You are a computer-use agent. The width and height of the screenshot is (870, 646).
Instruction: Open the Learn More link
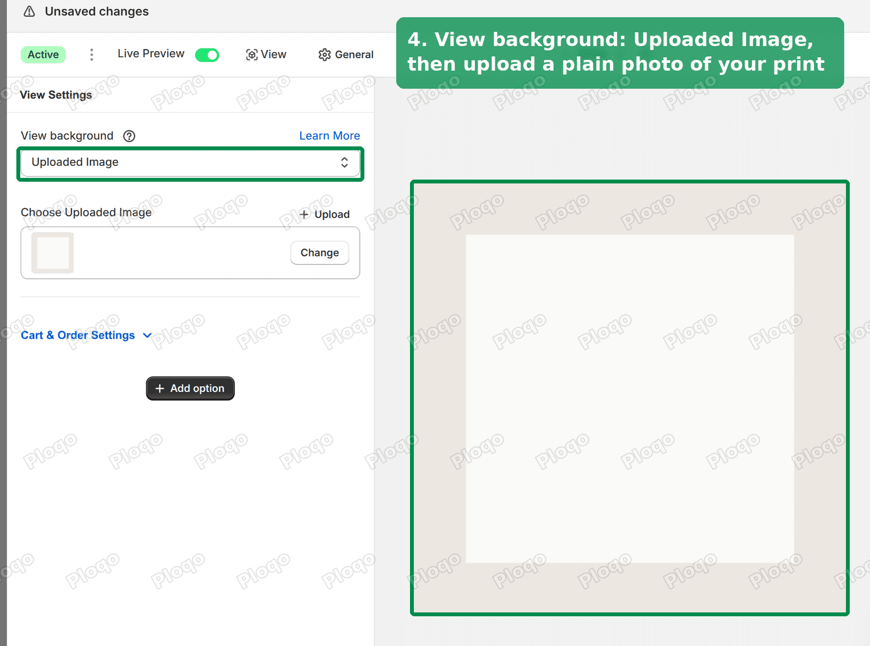pyautogui.click(x=330, y=136)
